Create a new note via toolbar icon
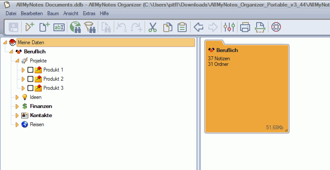330x170 pixels. pyautogui.click(x=44, y=27)
